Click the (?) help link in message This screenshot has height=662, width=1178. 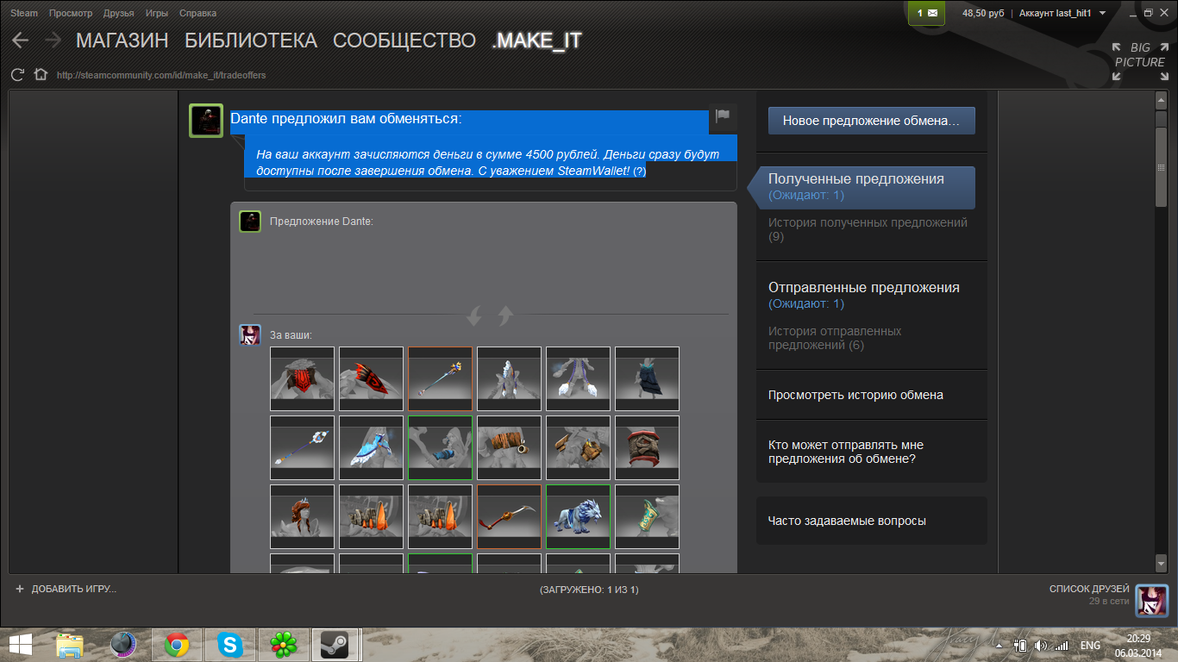(639, 172)
